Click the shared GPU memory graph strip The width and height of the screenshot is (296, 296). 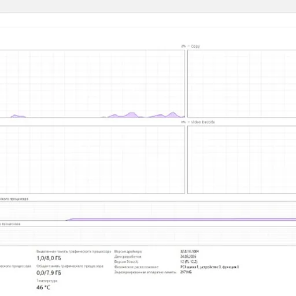tap(148, 236)
